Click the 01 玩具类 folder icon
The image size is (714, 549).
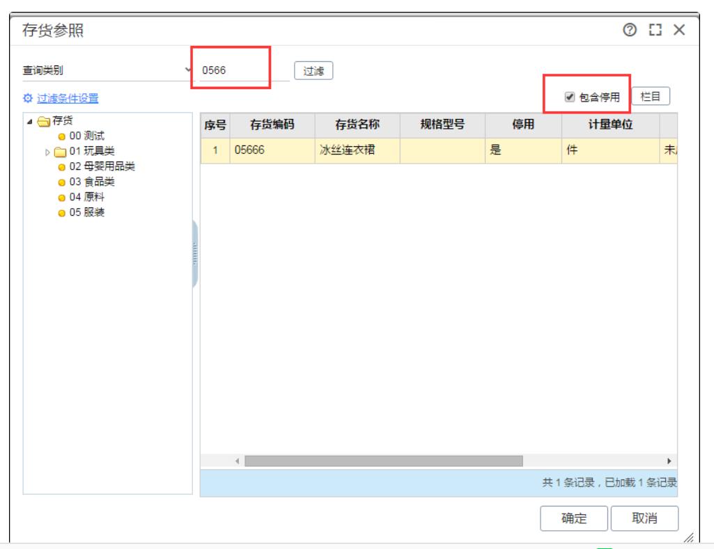(x=61, y=152)
